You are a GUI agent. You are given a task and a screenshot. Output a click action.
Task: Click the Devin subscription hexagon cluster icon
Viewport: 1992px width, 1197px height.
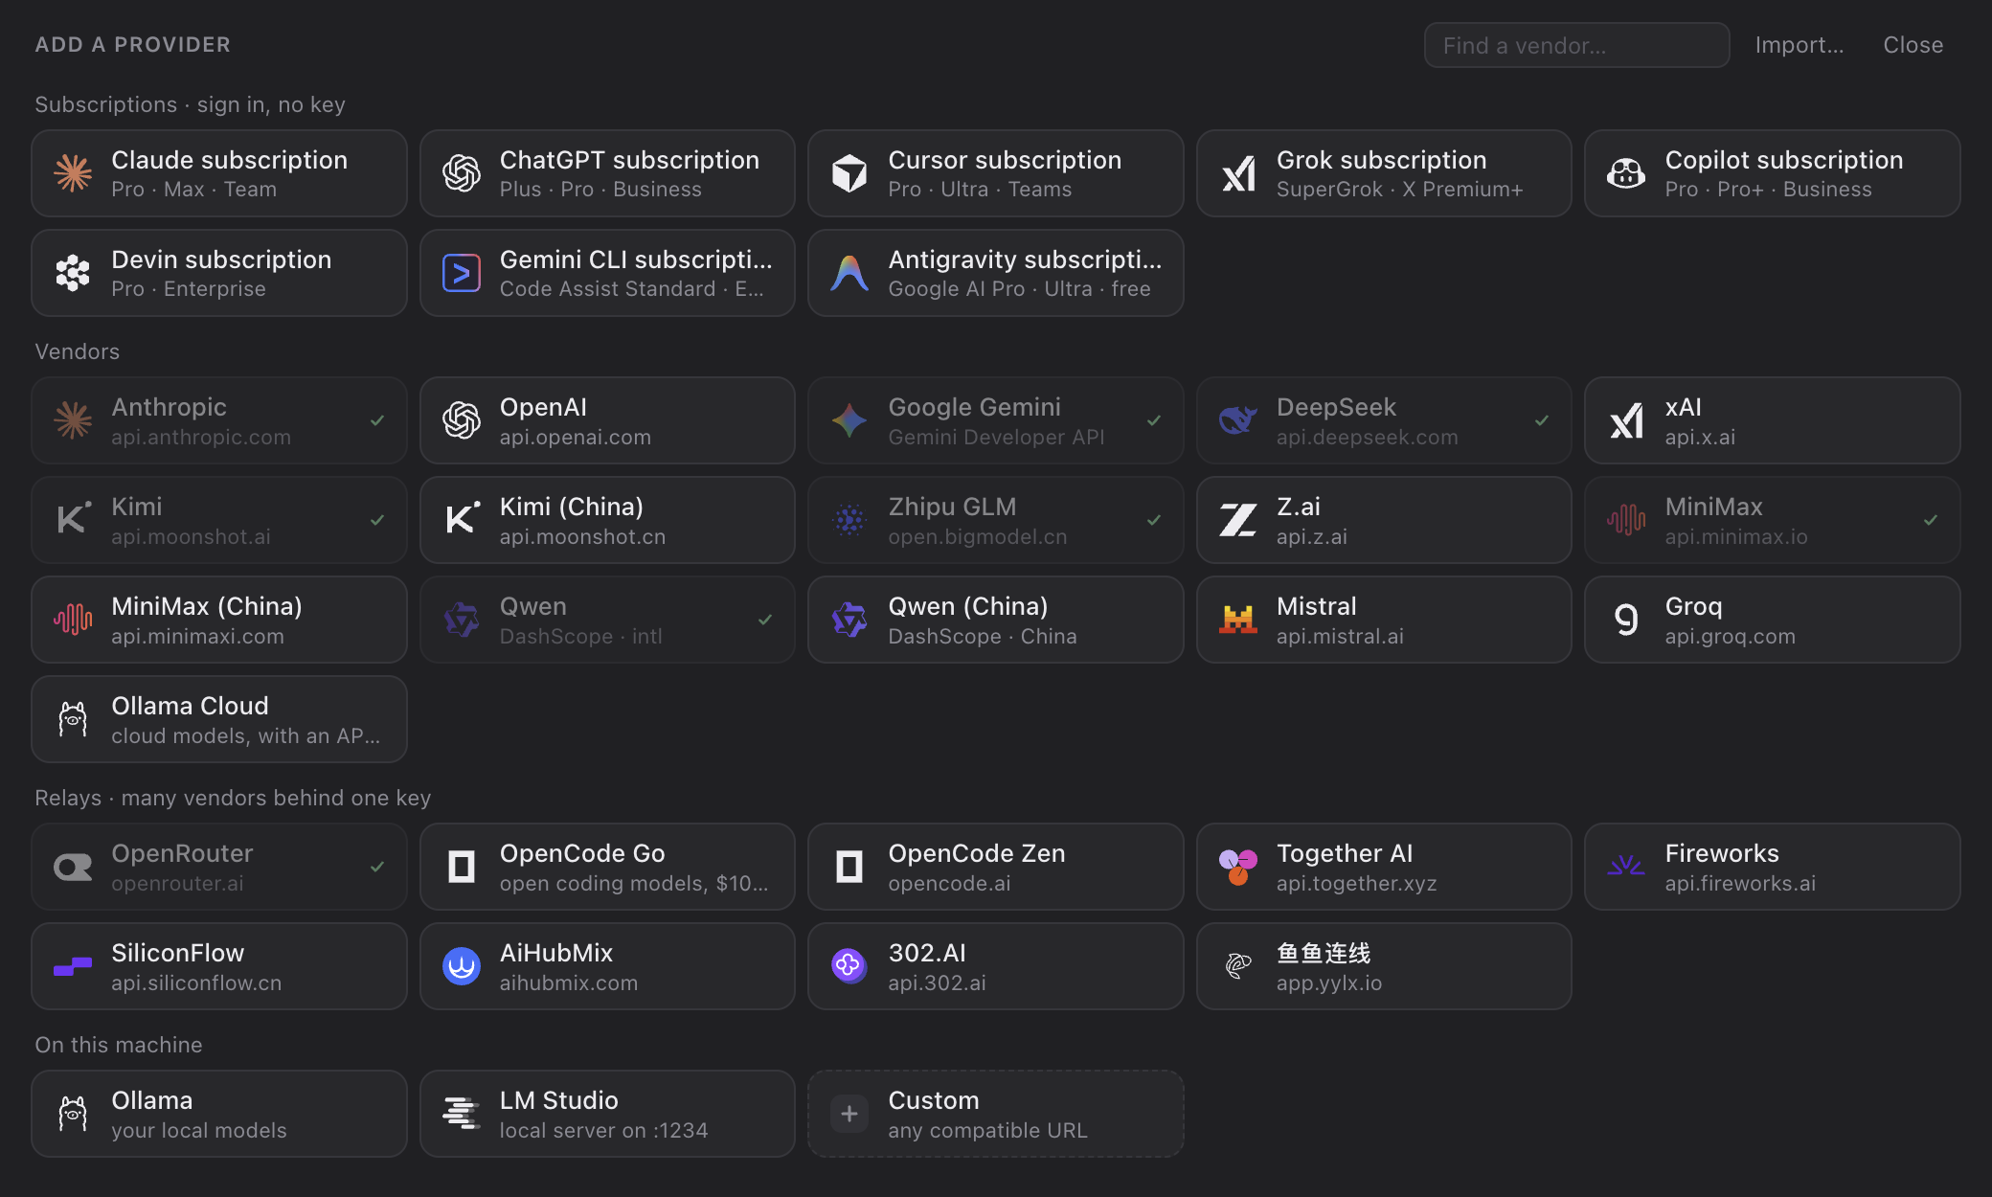pyautogui.click(x=73, y=273)
